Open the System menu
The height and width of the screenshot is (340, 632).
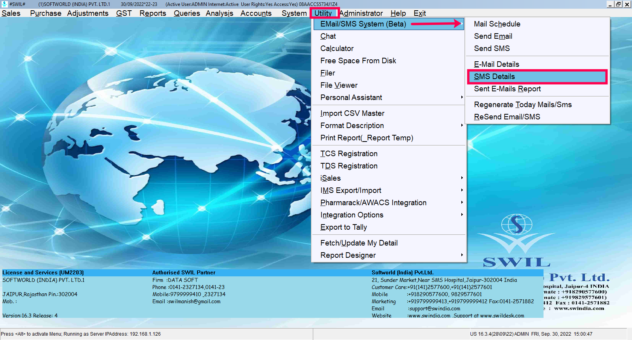click(294, 13)
